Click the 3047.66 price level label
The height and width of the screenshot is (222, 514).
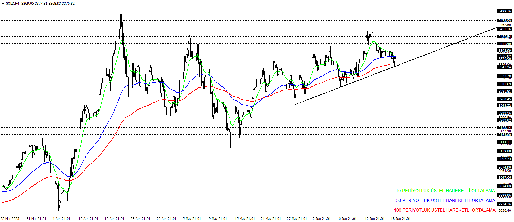point(505,177)
